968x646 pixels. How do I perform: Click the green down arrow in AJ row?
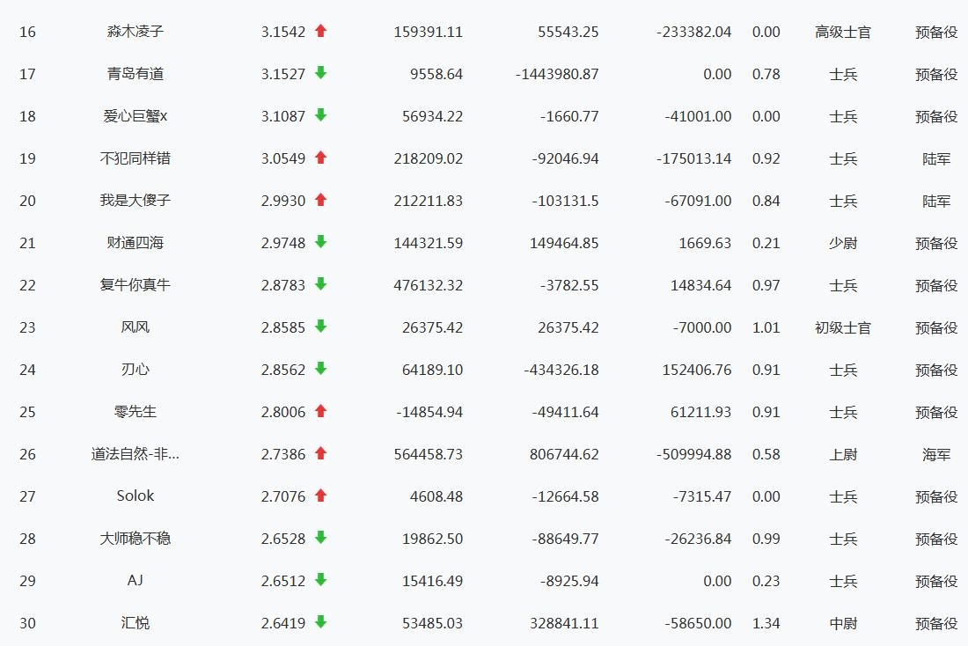[x=321, y=580]
